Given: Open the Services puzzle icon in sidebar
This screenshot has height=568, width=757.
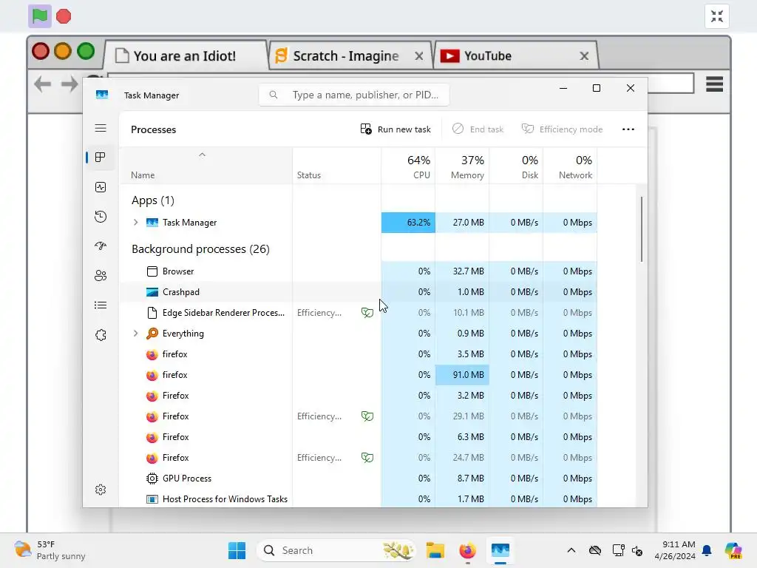Looking at the screenshot, I should click(101, 335).
